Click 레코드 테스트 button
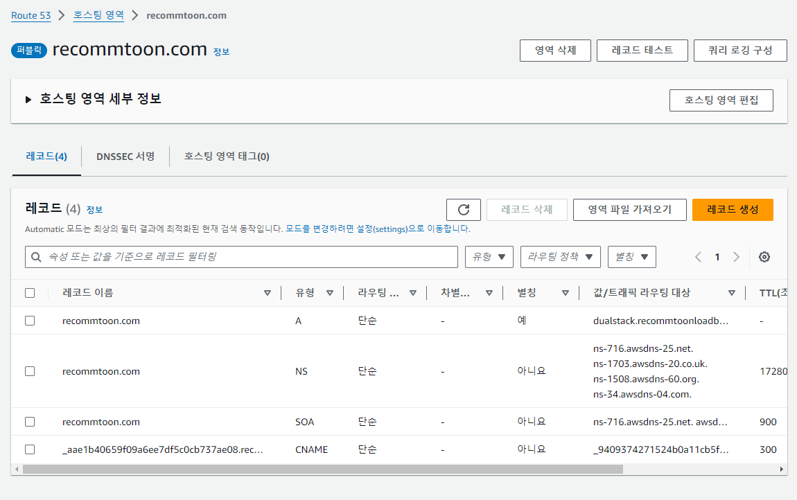797x500 pixels. coord(642,51)
